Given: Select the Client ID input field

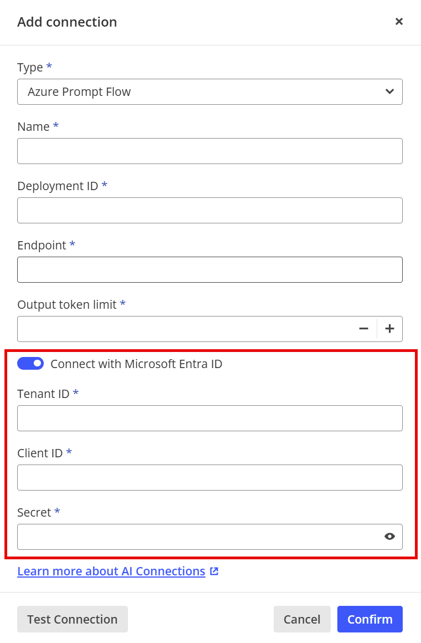Looking at the screenshot, I should [209, 477].
